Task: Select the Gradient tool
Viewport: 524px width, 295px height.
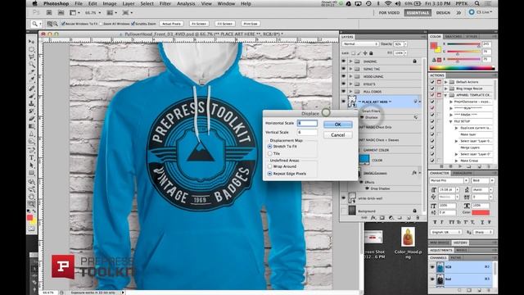Action: point(32,126)
